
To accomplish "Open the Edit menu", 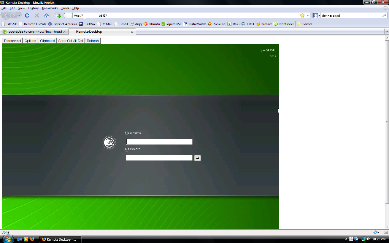I will pos(13,8).
